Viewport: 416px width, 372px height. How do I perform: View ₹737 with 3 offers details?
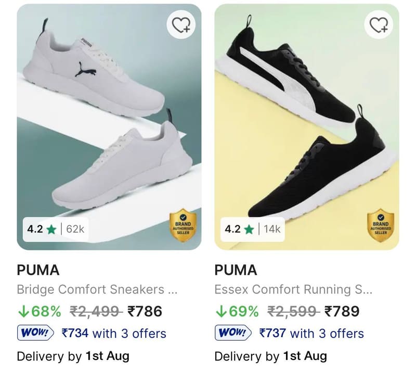[311, 333]
